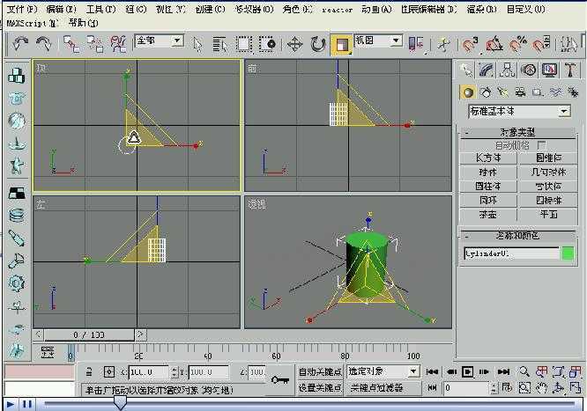Open the Motion command panel tab
Image resolution: width=587 pixels, height=411 pixels.
click(x=528, y=70)
